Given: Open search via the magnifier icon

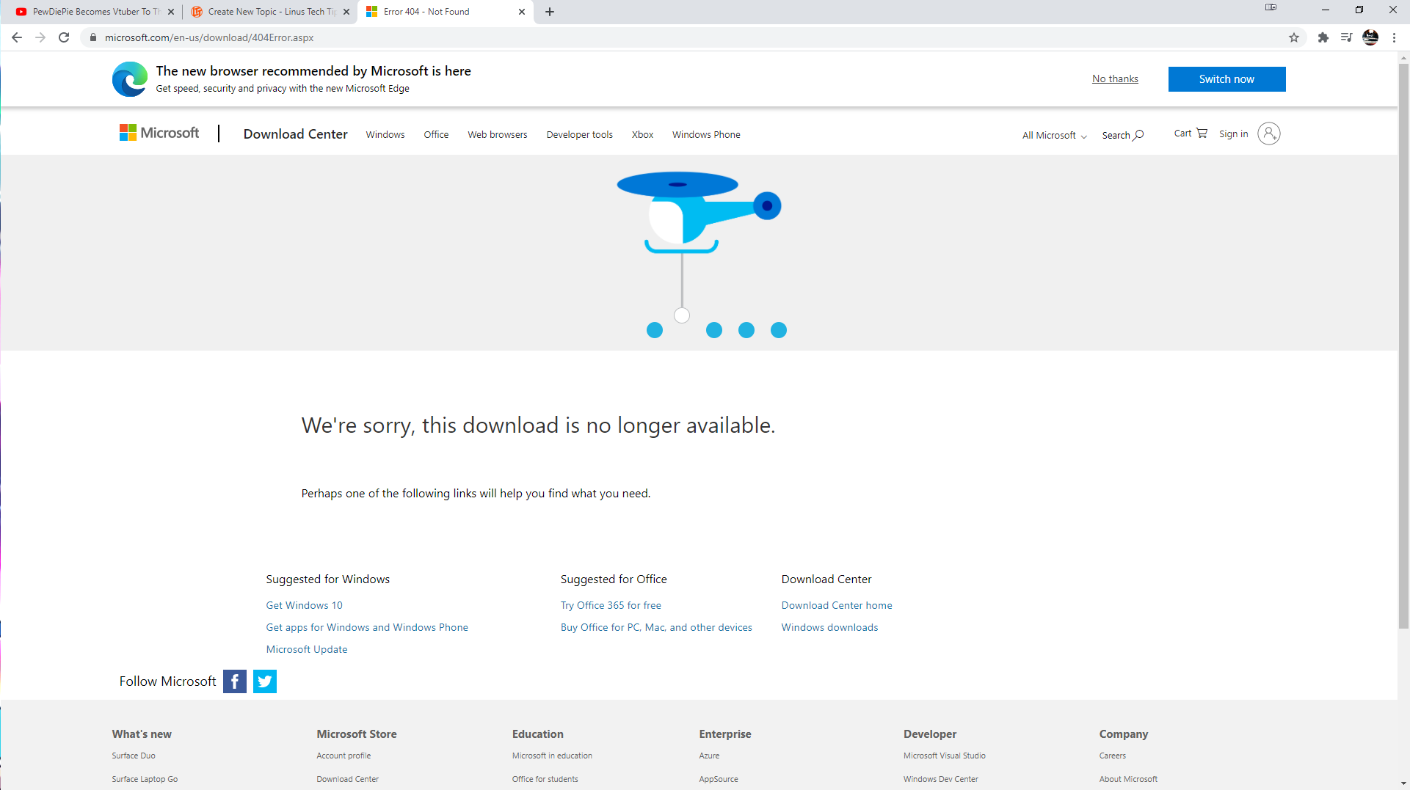Looking at the screenshot, I should 1138,135.
